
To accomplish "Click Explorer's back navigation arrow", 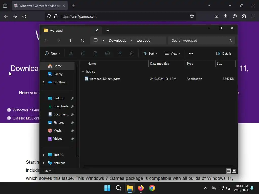I will [x=46, y=40].
